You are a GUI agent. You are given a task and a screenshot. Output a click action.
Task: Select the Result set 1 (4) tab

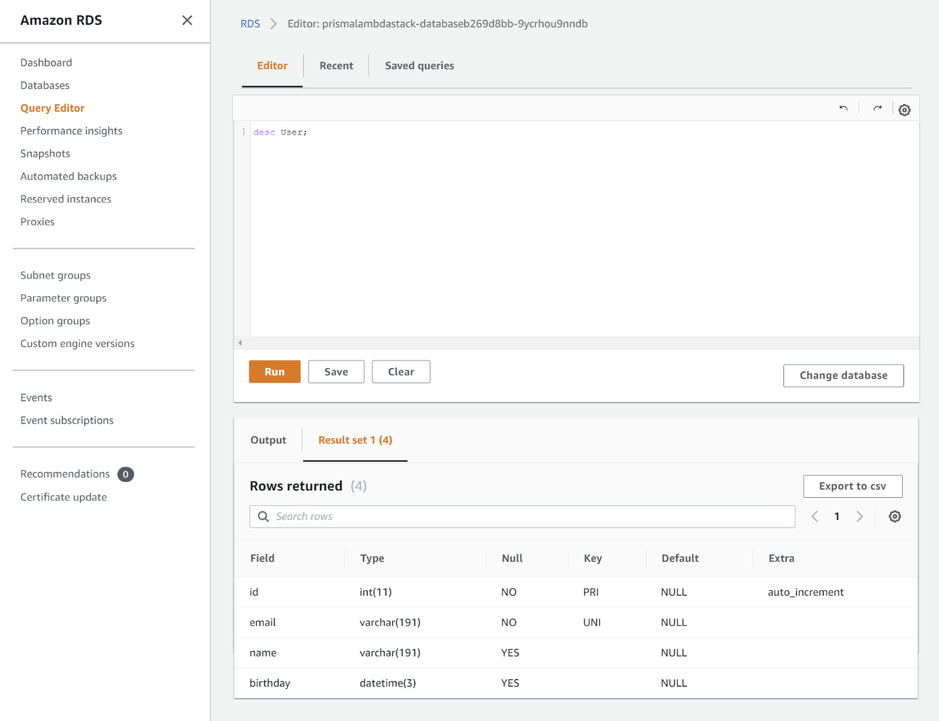(355, 440)
